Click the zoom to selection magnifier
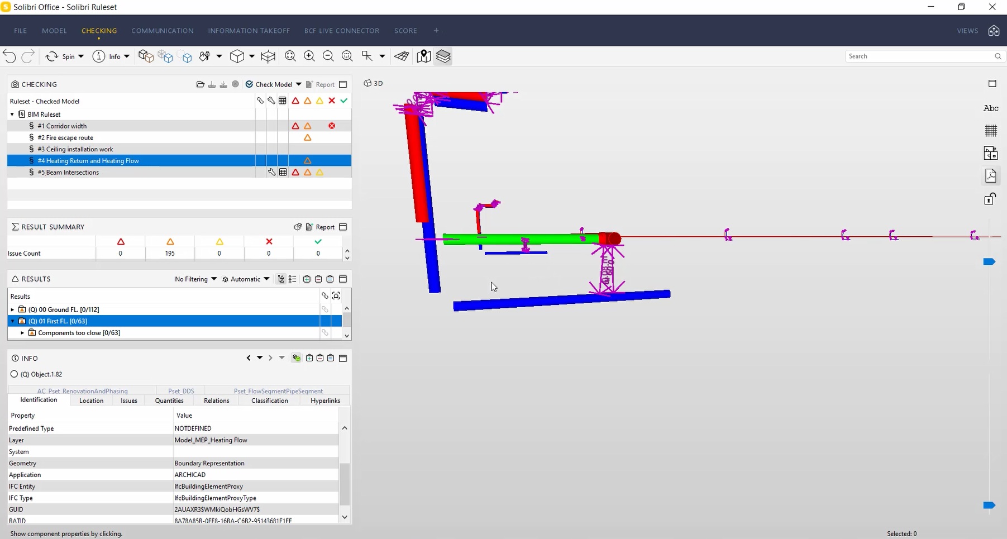The width and height of the screenshot is (1007, 539). (x=347, y=56)
